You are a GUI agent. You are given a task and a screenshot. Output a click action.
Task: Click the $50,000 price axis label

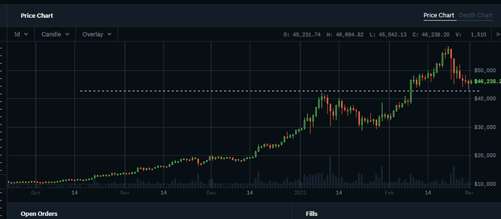[485, 70]
